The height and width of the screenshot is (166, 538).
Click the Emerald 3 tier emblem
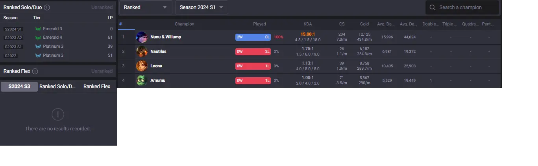tap(38, 29)
